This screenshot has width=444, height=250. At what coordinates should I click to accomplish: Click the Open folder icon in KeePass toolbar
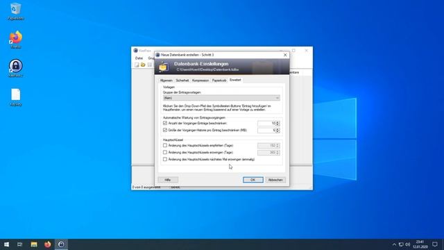(143, 65)
